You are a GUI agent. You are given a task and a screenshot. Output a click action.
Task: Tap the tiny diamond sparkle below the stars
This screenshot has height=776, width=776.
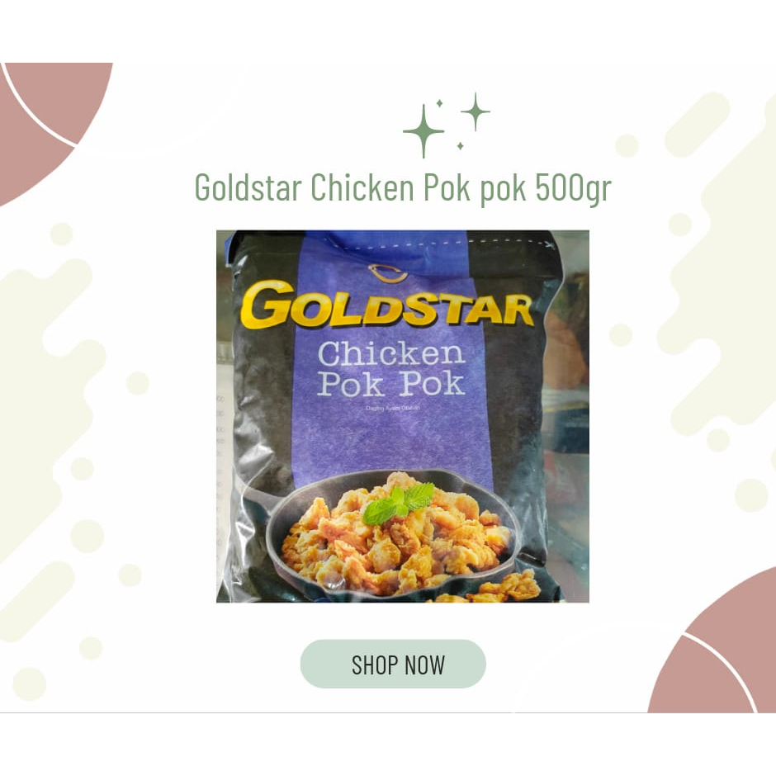[461, 145]
